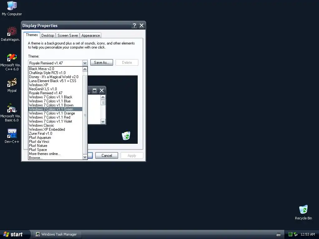Click the green CPU usage tray icon
319x239 pixels.
pos(290,234)
